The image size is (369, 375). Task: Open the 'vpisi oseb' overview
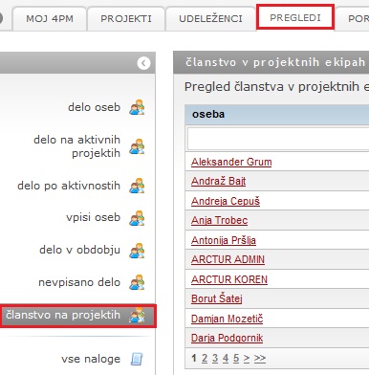(94, 217)
